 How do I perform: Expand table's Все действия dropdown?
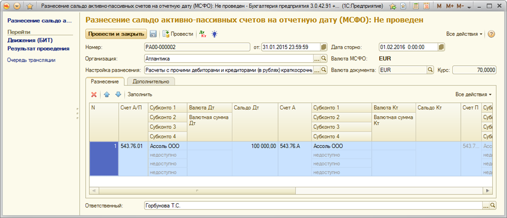474,95
